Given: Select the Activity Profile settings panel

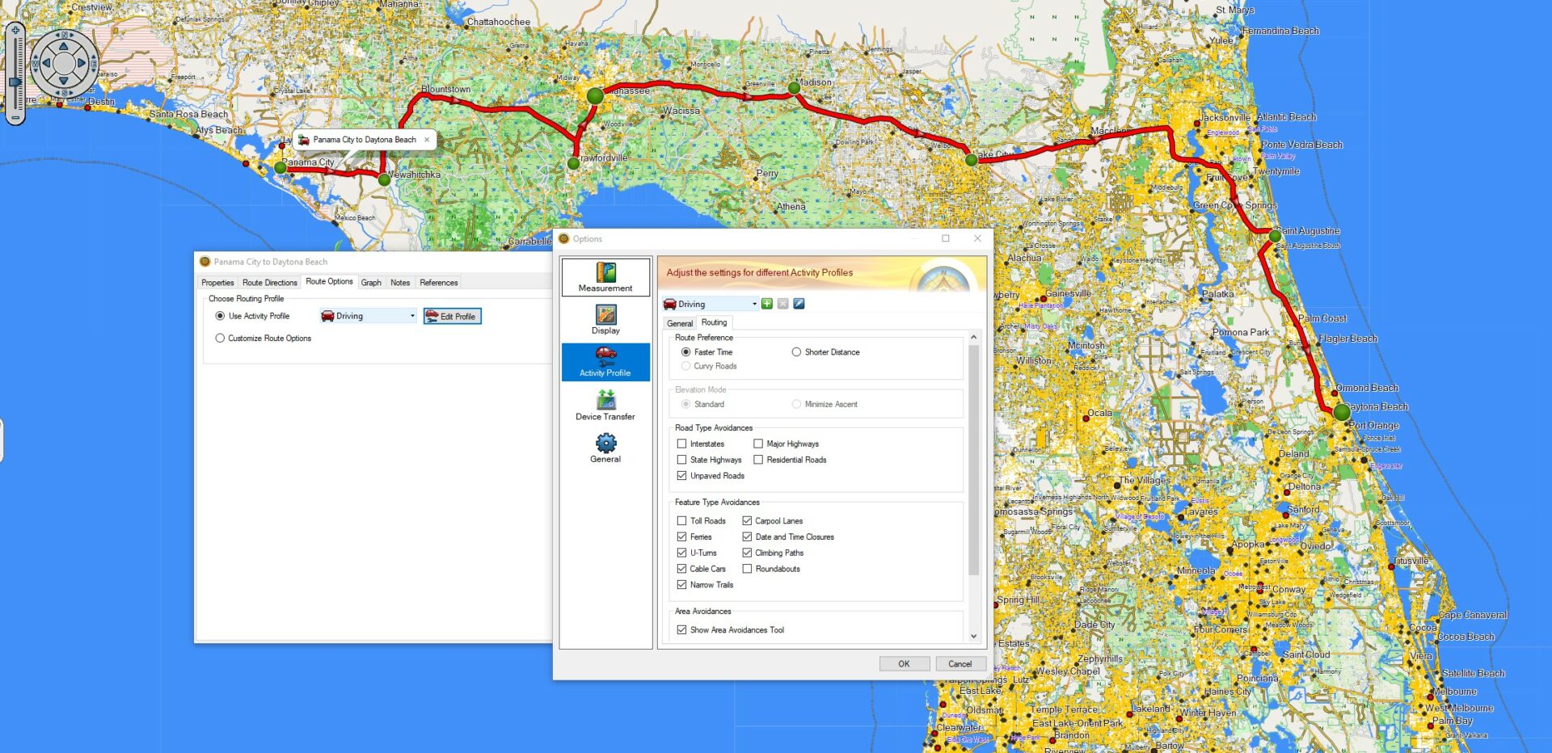Looking at the screenshot, I should tap(605, 362).
